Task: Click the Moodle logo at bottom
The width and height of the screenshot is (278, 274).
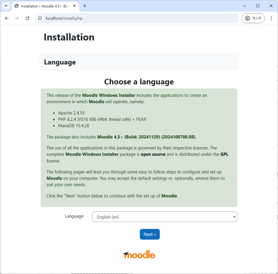Action: [x=139, y=255]
